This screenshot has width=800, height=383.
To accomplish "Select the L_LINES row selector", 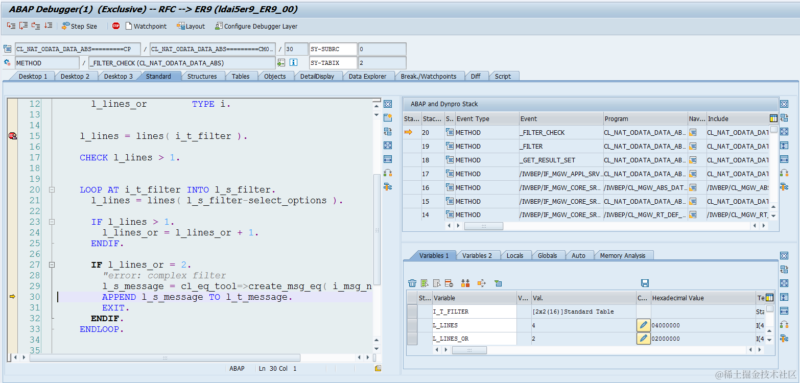I will click(x=412, y=325).
